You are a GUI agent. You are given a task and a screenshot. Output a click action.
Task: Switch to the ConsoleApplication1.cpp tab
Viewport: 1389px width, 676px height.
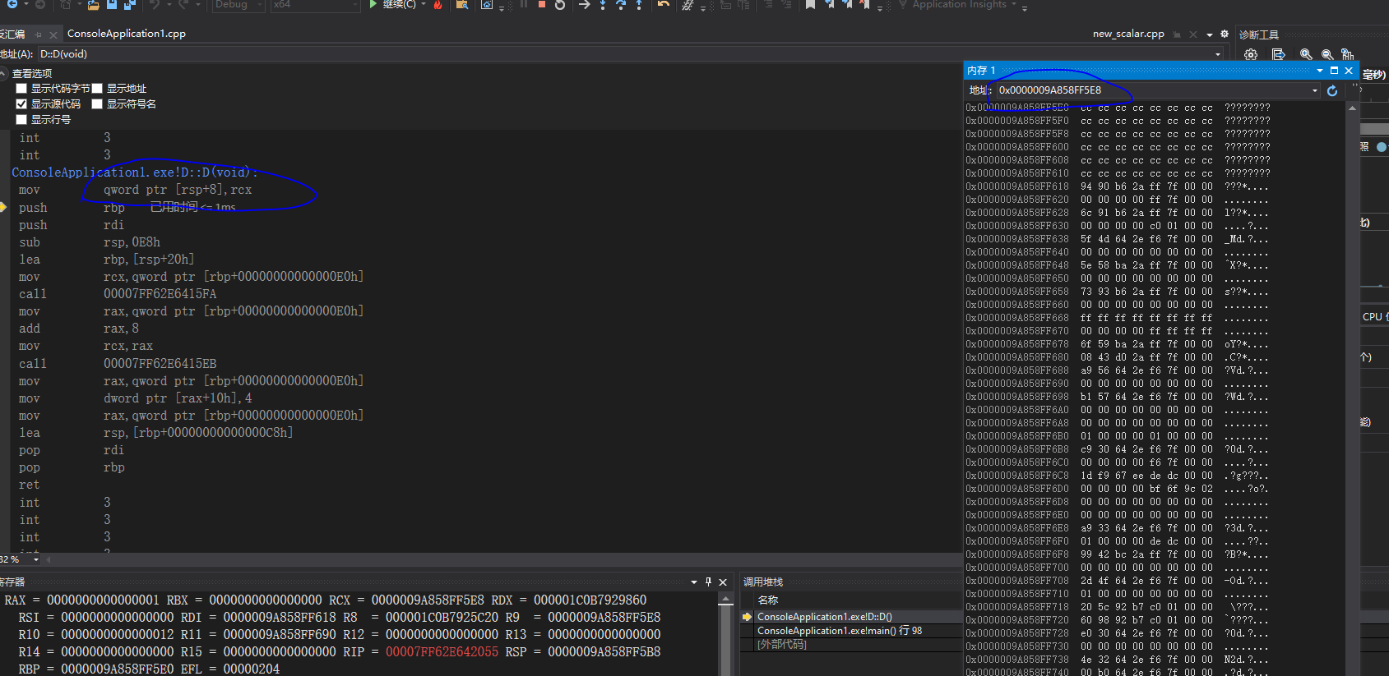point(126,34)
